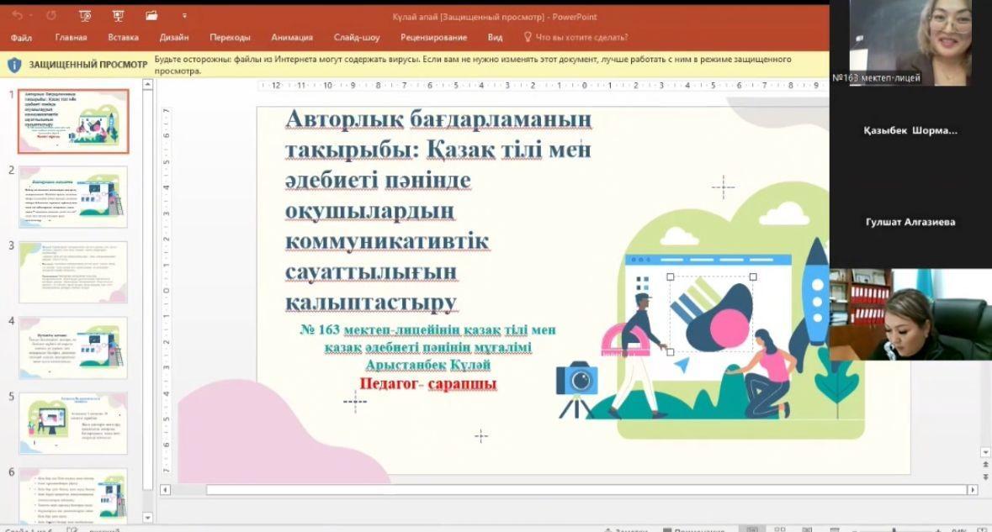Click the Redo icon in quick access toolbar

[x=51, y=16]
